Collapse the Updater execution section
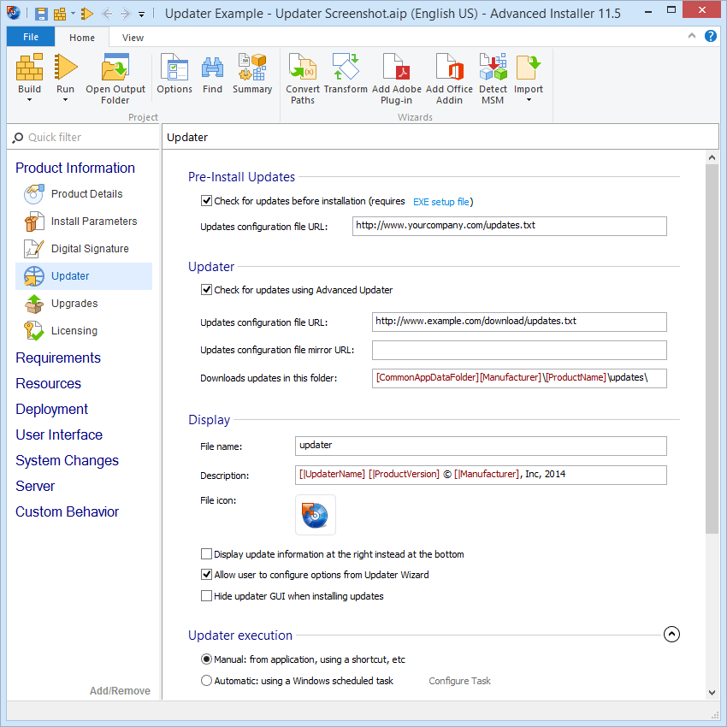The height and width of the screenshot is (727, 727). (671, 635)
